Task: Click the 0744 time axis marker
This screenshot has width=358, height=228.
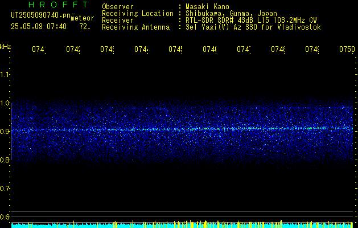Action: click(141, 50)
